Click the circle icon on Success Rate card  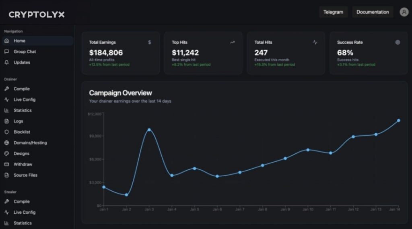[x=398, y=42]
